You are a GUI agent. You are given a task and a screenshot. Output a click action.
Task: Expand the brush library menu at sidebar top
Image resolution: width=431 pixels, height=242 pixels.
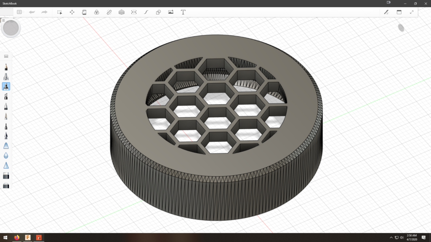(x=6, y=55)
